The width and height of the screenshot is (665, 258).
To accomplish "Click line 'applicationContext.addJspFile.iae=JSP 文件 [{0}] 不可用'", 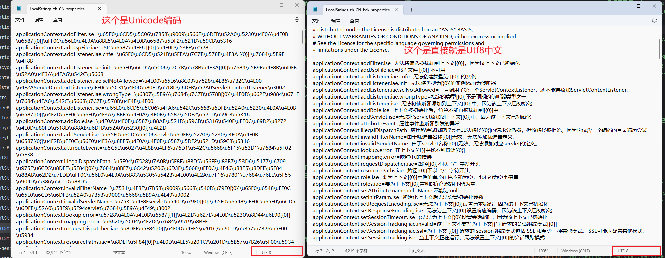I will (379, 70).
